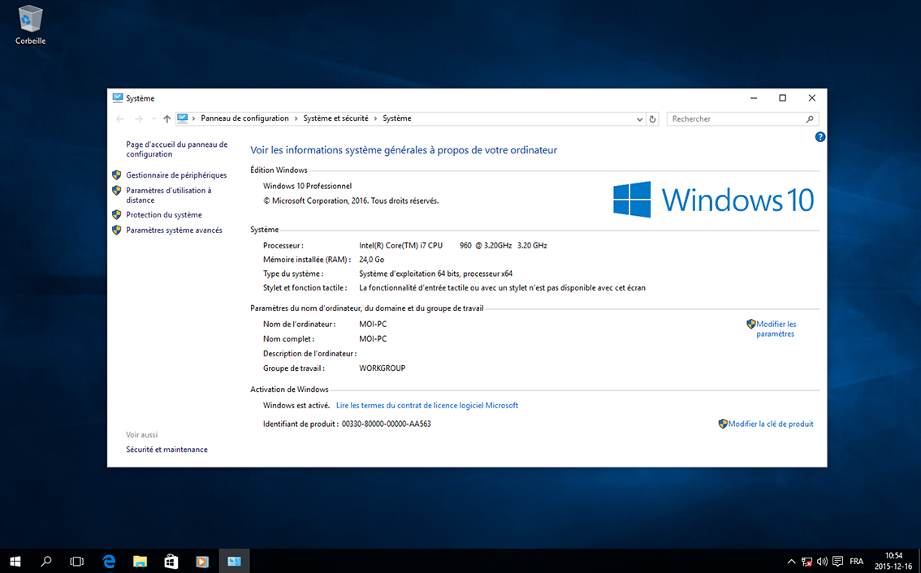The image size is (921, 573).
Task: Open Système et sécurité breadcrumb
Action: click(x=336, y=118)
